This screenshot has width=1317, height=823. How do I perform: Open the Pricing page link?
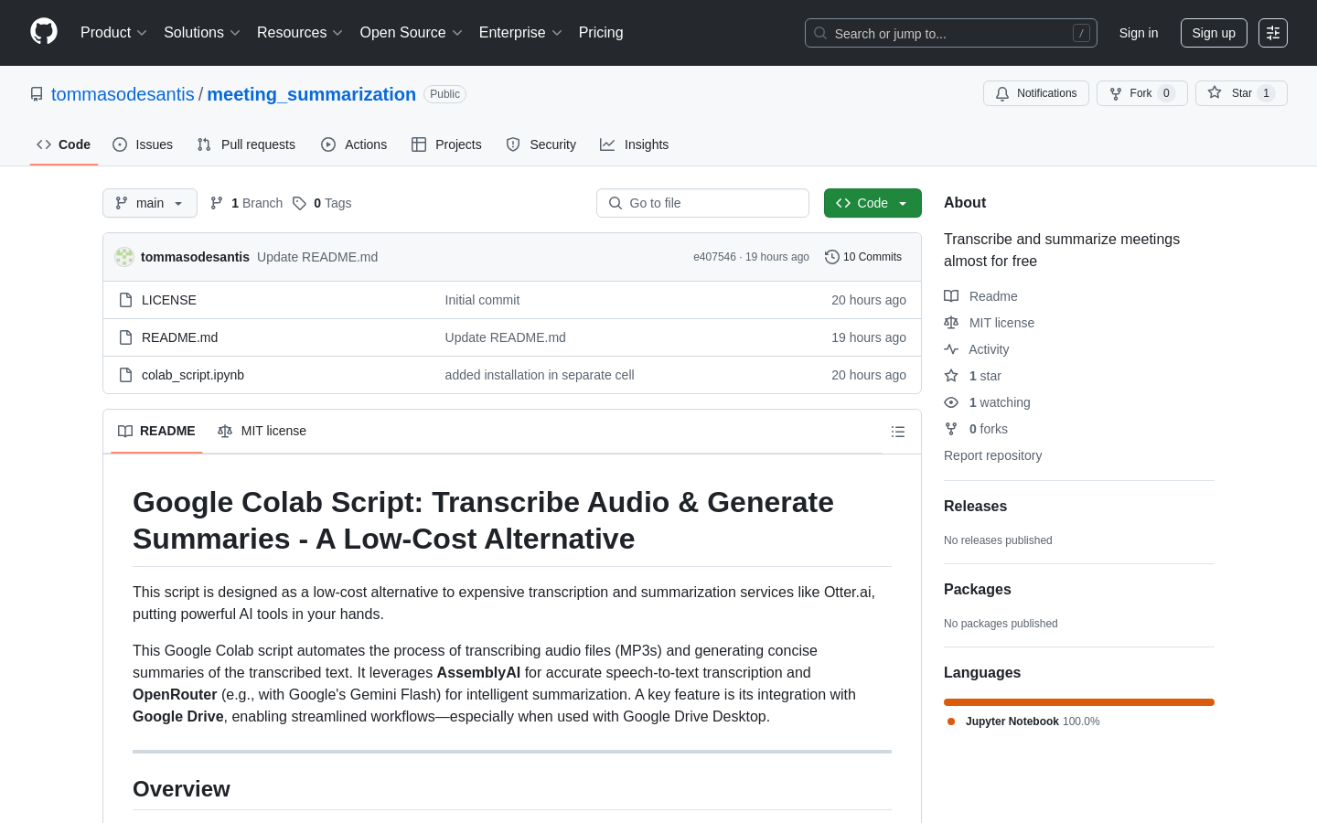click(x=601, y=33)
